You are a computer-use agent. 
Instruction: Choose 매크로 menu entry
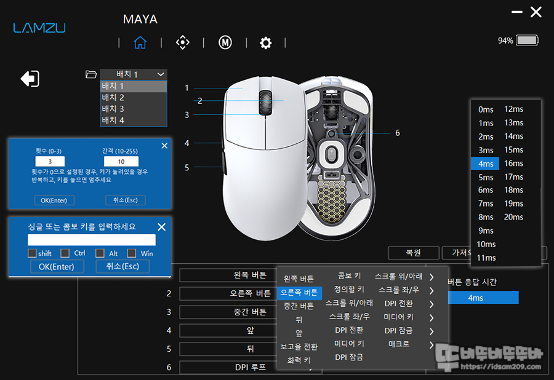point(399,344)
